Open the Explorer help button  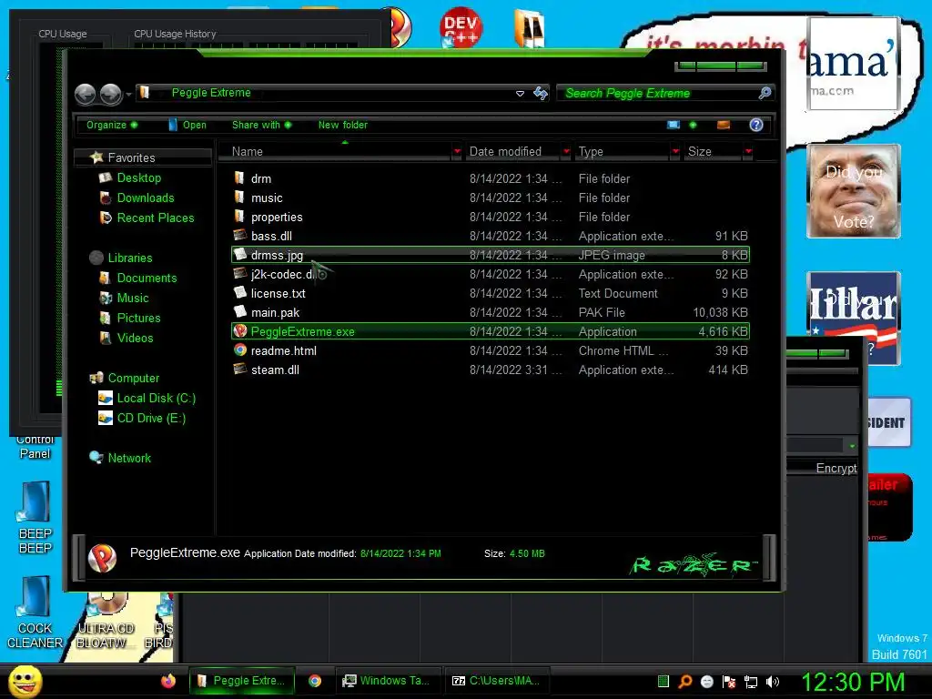(756, 125)
